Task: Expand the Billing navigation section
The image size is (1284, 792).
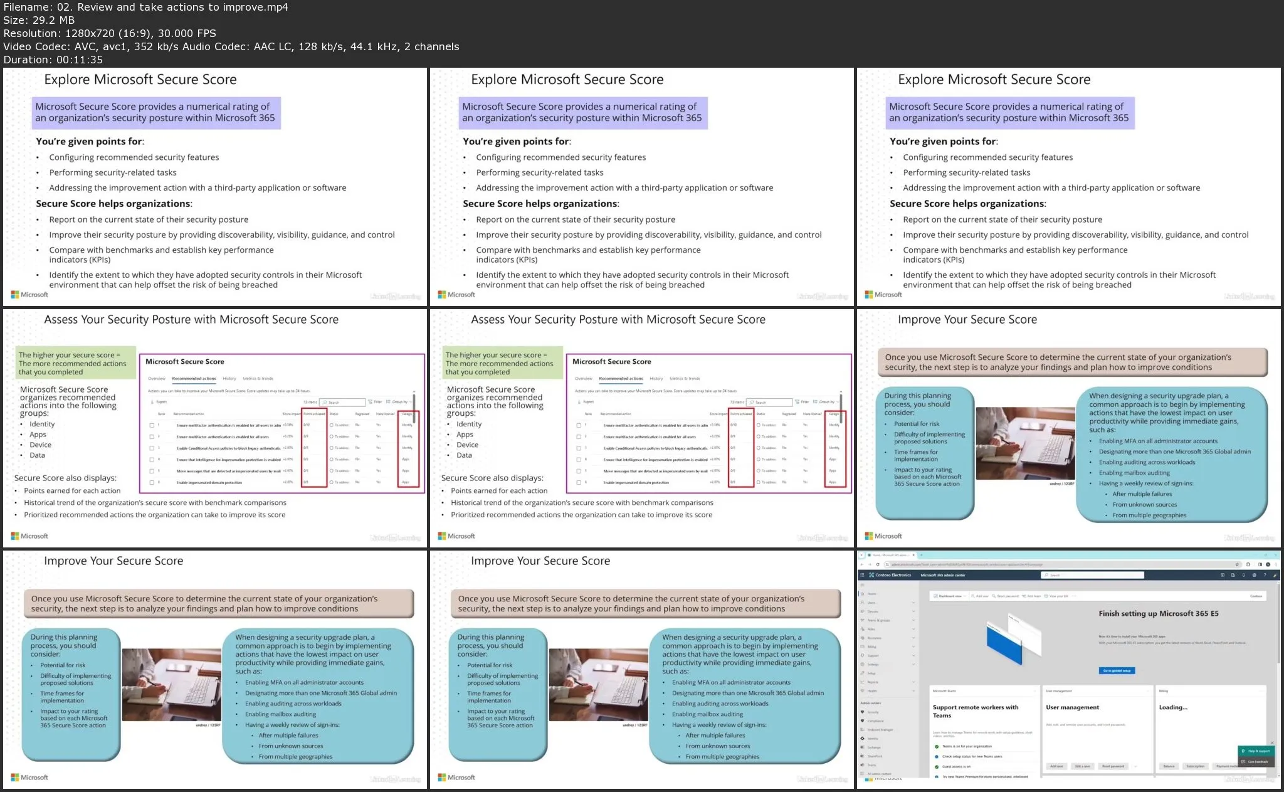Action: point(913,647)
